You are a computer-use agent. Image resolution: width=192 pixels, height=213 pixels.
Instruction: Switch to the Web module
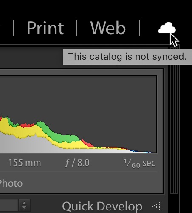click(108, 28)
